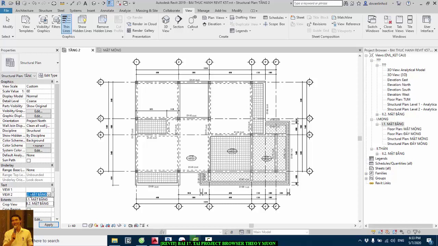Switch to the Manage ribbon tab

(x=203, y=11)
